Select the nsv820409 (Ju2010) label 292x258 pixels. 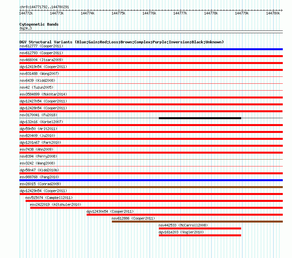[37, 136]
